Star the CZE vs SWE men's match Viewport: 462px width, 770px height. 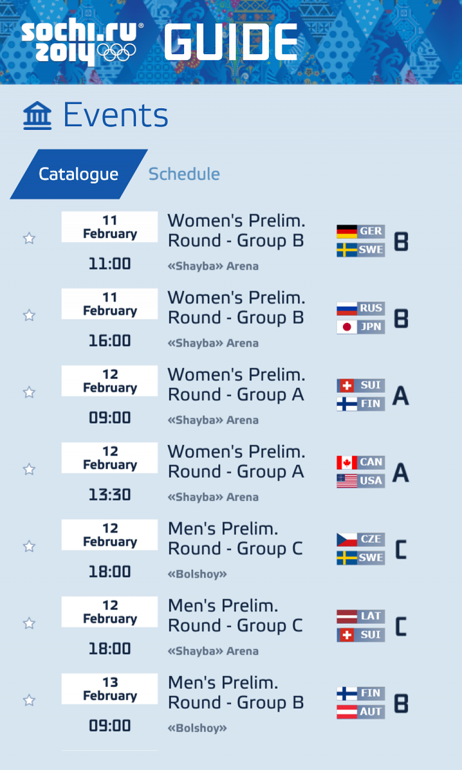pos(29,547)
